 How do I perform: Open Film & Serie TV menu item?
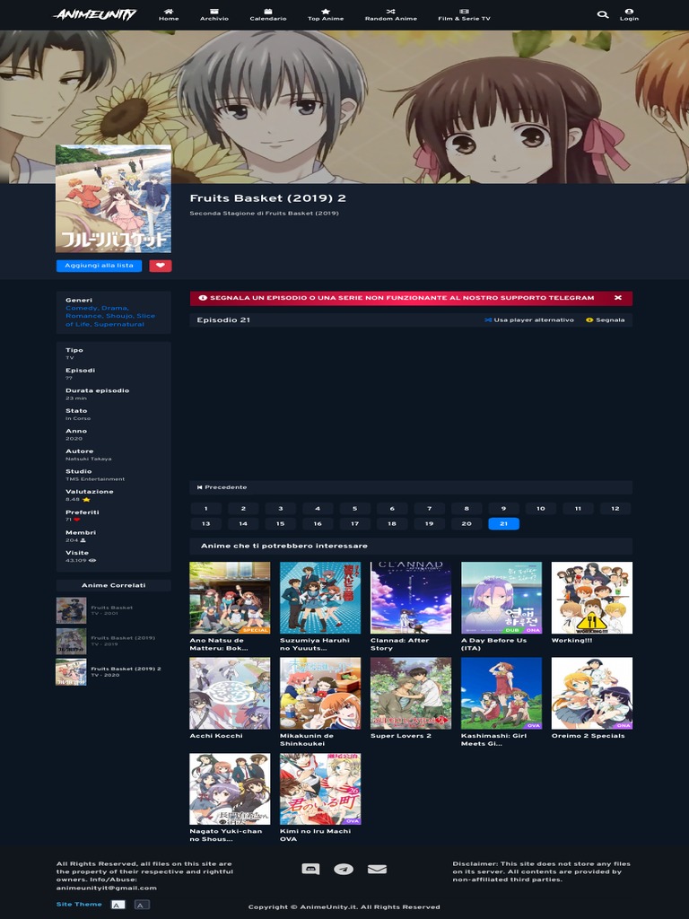point(464,14)
